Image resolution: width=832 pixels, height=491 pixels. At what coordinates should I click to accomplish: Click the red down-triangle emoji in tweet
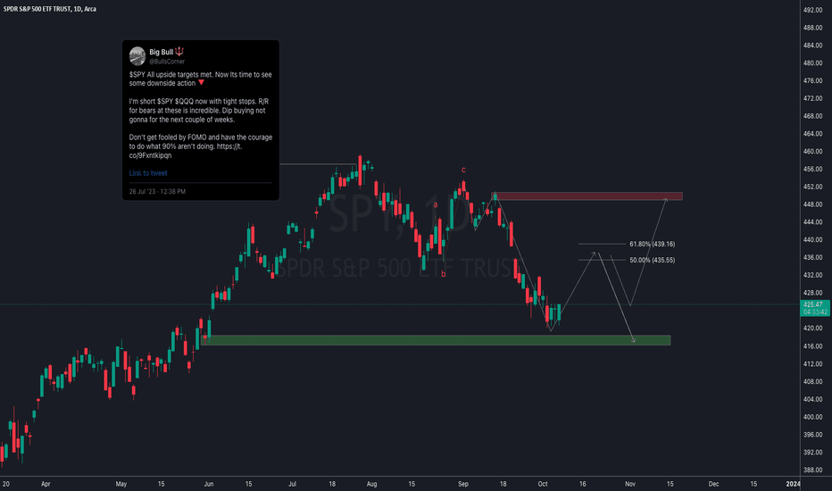click(x=201, y=83)
